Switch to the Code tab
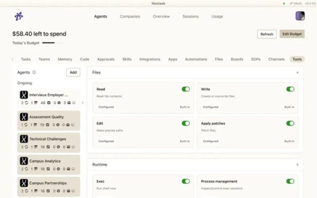317x198 pixels. 84,59
